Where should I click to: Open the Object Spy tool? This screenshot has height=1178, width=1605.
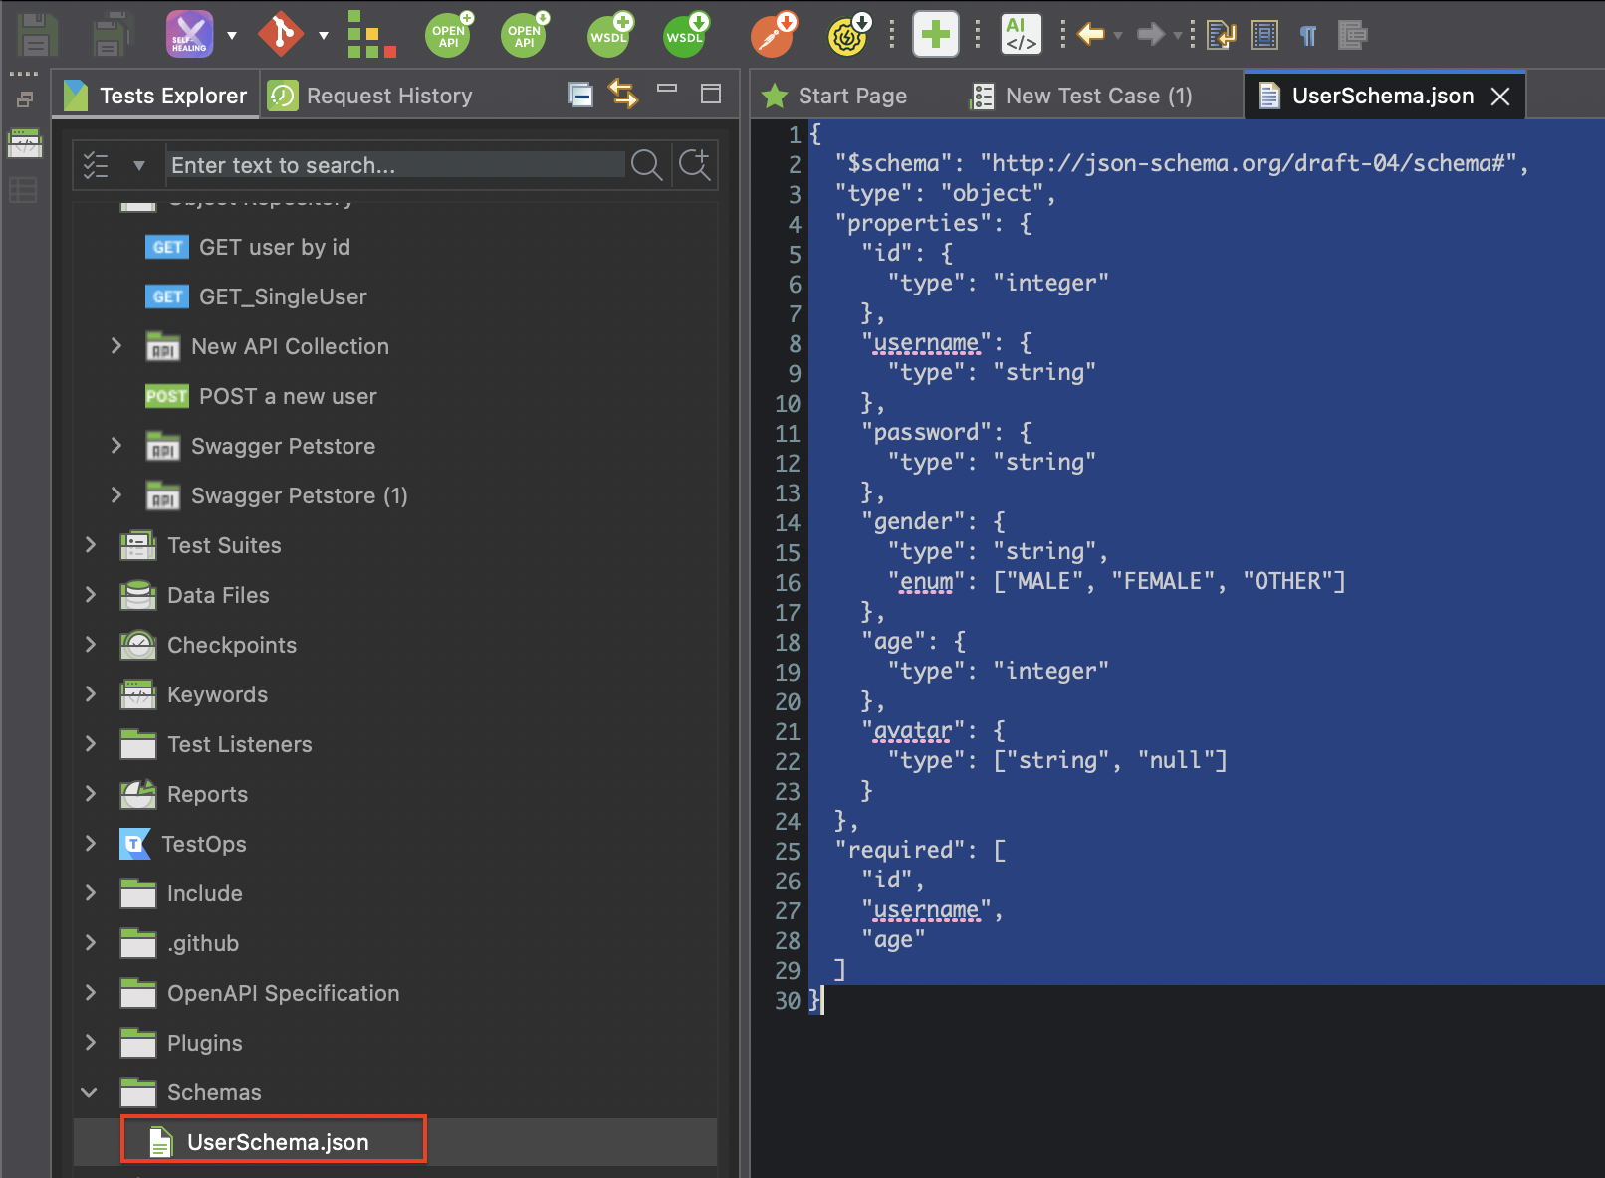(x=774, y=33)
